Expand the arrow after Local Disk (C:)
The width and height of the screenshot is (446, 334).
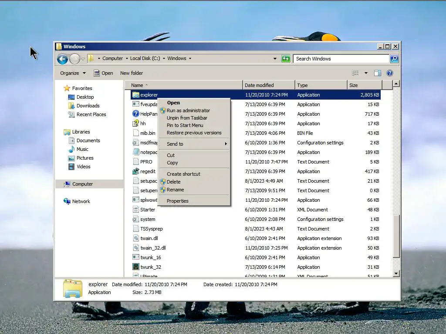coord(164,59)
